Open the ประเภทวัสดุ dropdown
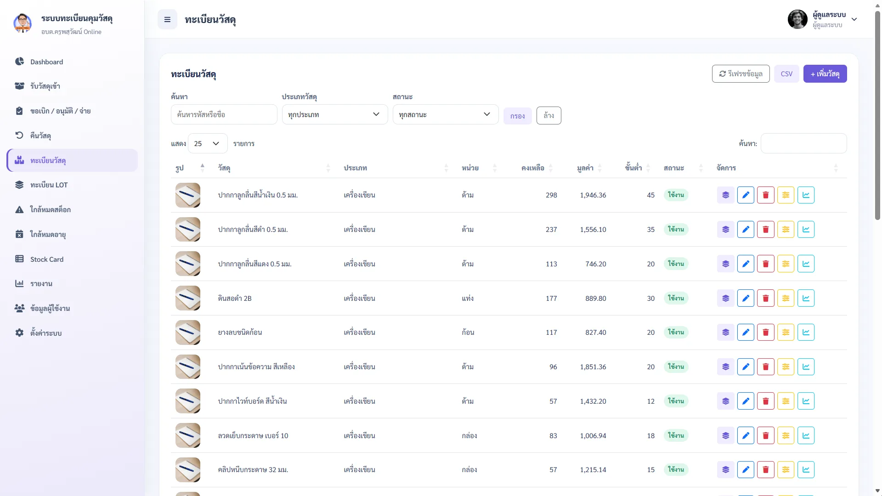Image resolution: width=882 pixels, height=496 pixels. pyautogui.click(x=335, y=114)
